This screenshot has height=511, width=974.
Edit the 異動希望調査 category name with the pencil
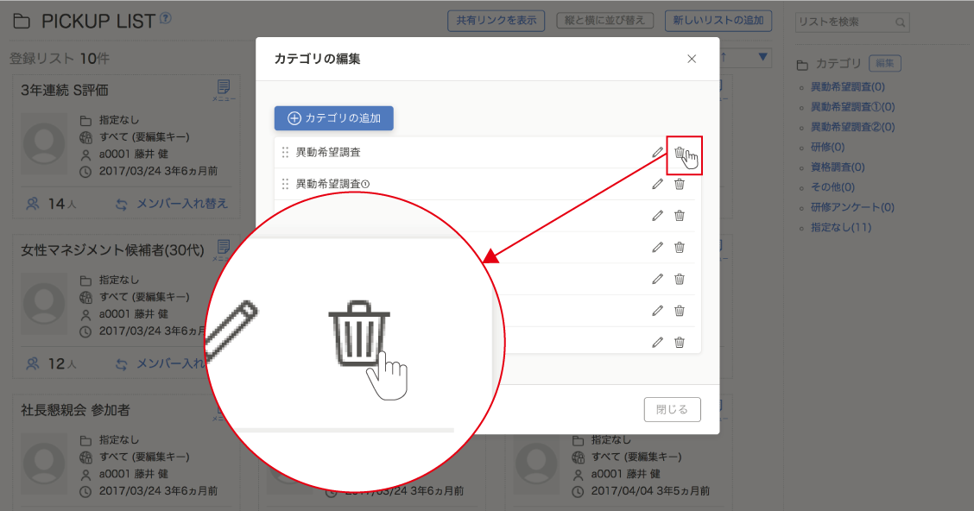coord(657,152)
